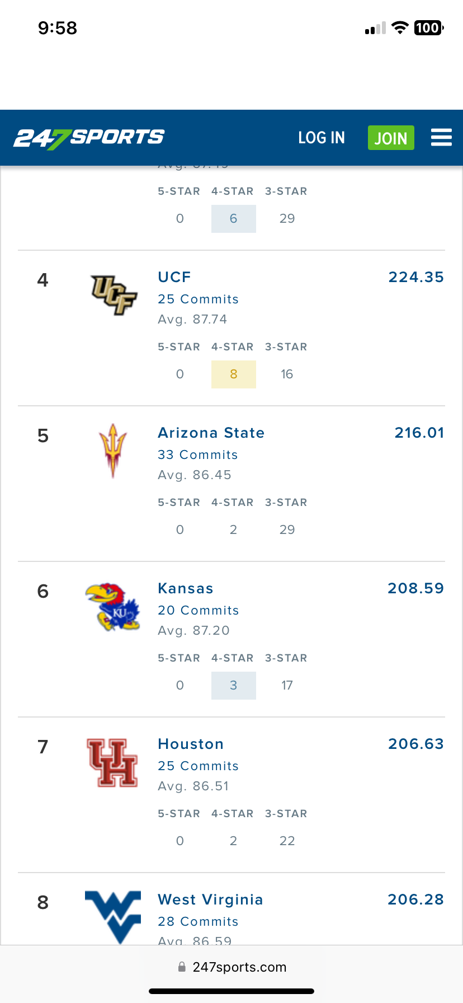Viewport: 463px width, 1003px height.
Task: Open the Kansas team name link
Action: tap(186, 588)
